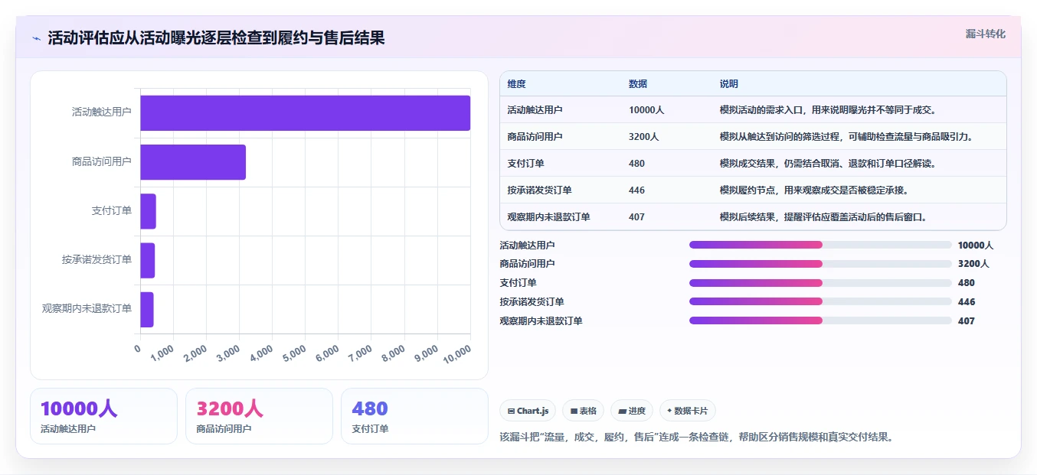This screenshot has height=475, width=1037.
Task: Click progress label 按承诺发货订单
Action: pos(532,302)
